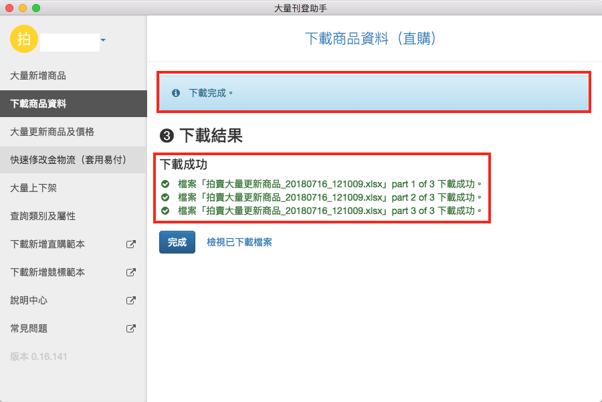602x402 pixels.
Task: Open 大量更新商品及價格 menu item
Action: [52, 132]
